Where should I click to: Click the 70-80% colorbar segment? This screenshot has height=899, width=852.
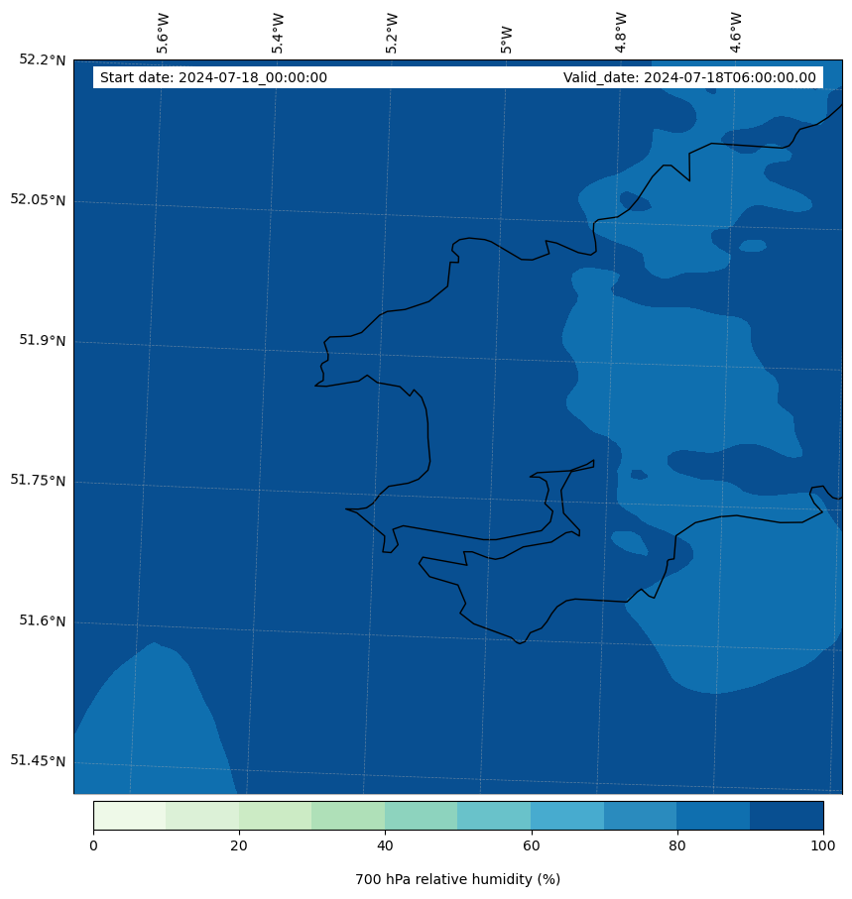coord(641,816)
